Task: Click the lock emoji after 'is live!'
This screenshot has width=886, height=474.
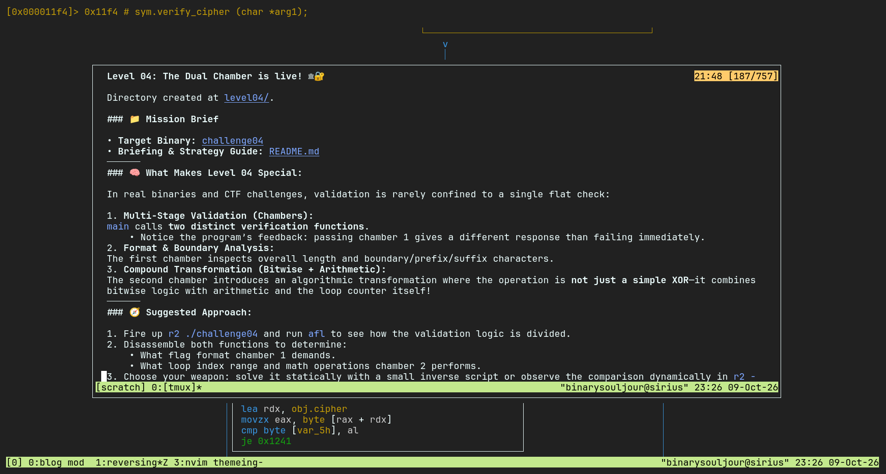Action: 319,76
